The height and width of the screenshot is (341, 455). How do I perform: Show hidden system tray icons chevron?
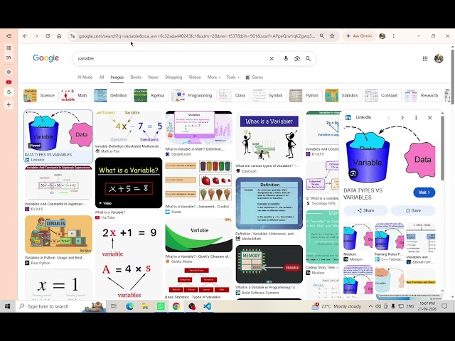tap(370, 306)
